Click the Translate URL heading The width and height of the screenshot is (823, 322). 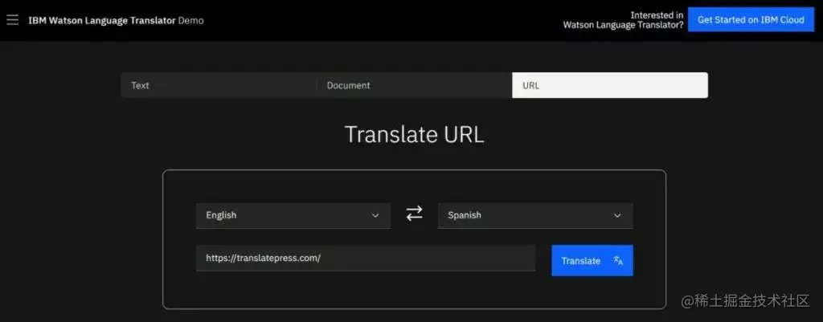[414, 134]
